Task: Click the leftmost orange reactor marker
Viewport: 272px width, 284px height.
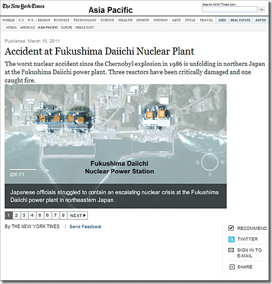Action: [x=43, y=118]
